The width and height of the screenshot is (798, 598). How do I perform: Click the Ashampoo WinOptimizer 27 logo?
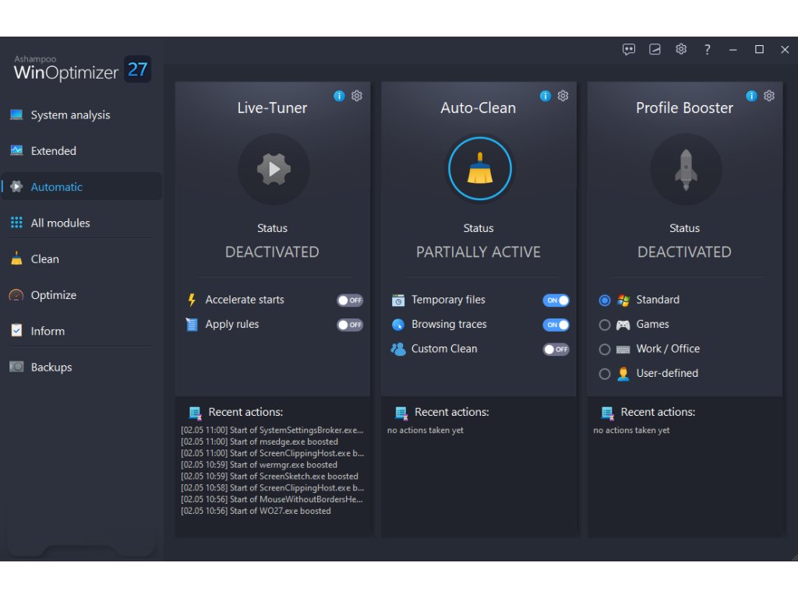coord(81,69)
